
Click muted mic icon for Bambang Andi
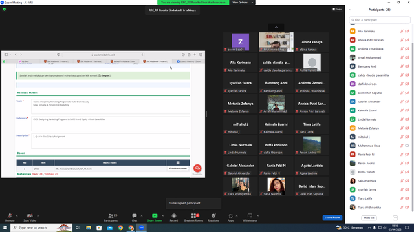tap(402, 66)
